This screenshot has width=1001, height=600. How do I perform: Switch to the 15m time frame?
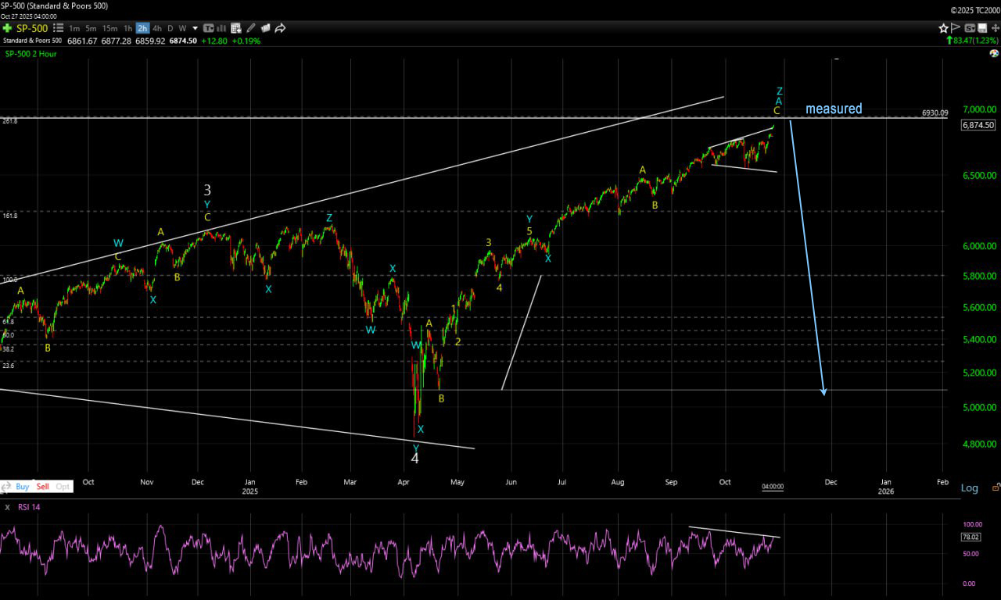pyautogui.click(x=109, y=28)
